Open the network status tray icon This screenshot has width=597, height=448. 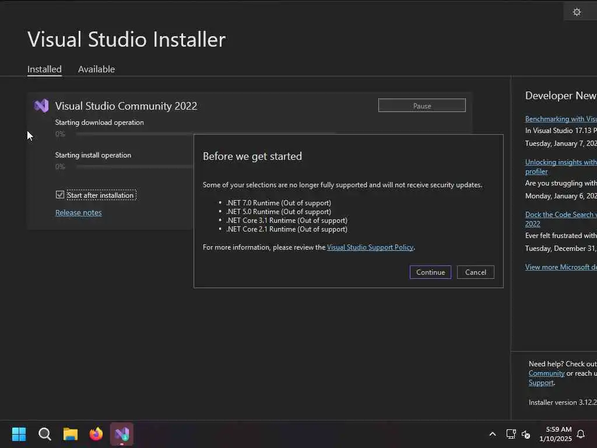[511, 434]
